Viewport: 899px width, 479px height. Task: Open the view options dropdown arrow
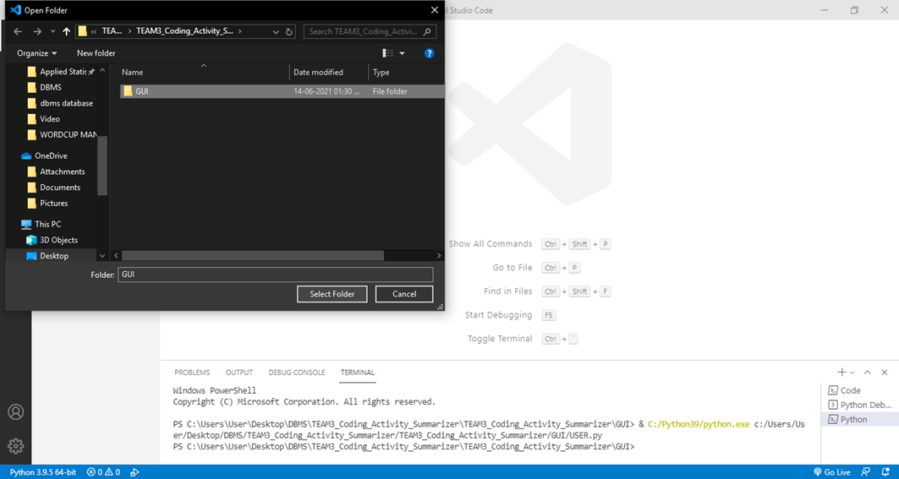pos(402,53)
